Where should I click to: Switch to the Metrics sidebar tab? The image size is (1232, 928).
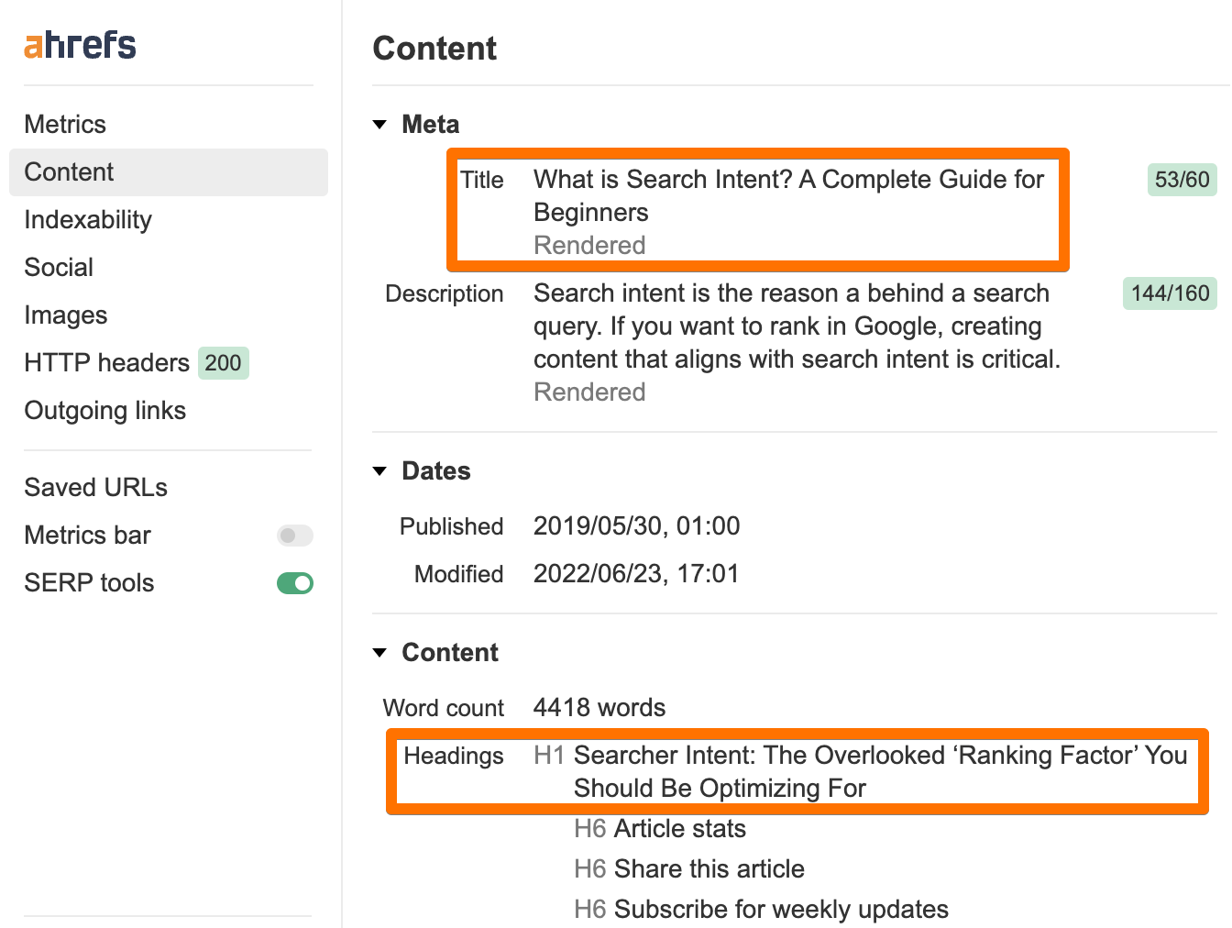65,124
